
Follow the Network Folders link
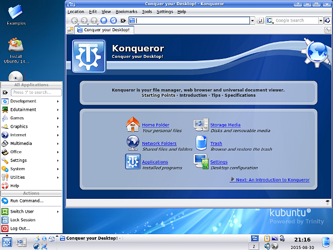point(159,143)
